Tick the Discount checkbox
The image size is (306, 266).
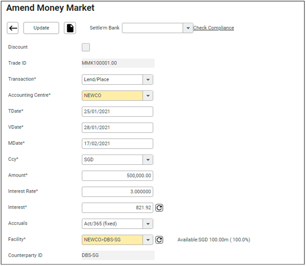coord(86,47)
